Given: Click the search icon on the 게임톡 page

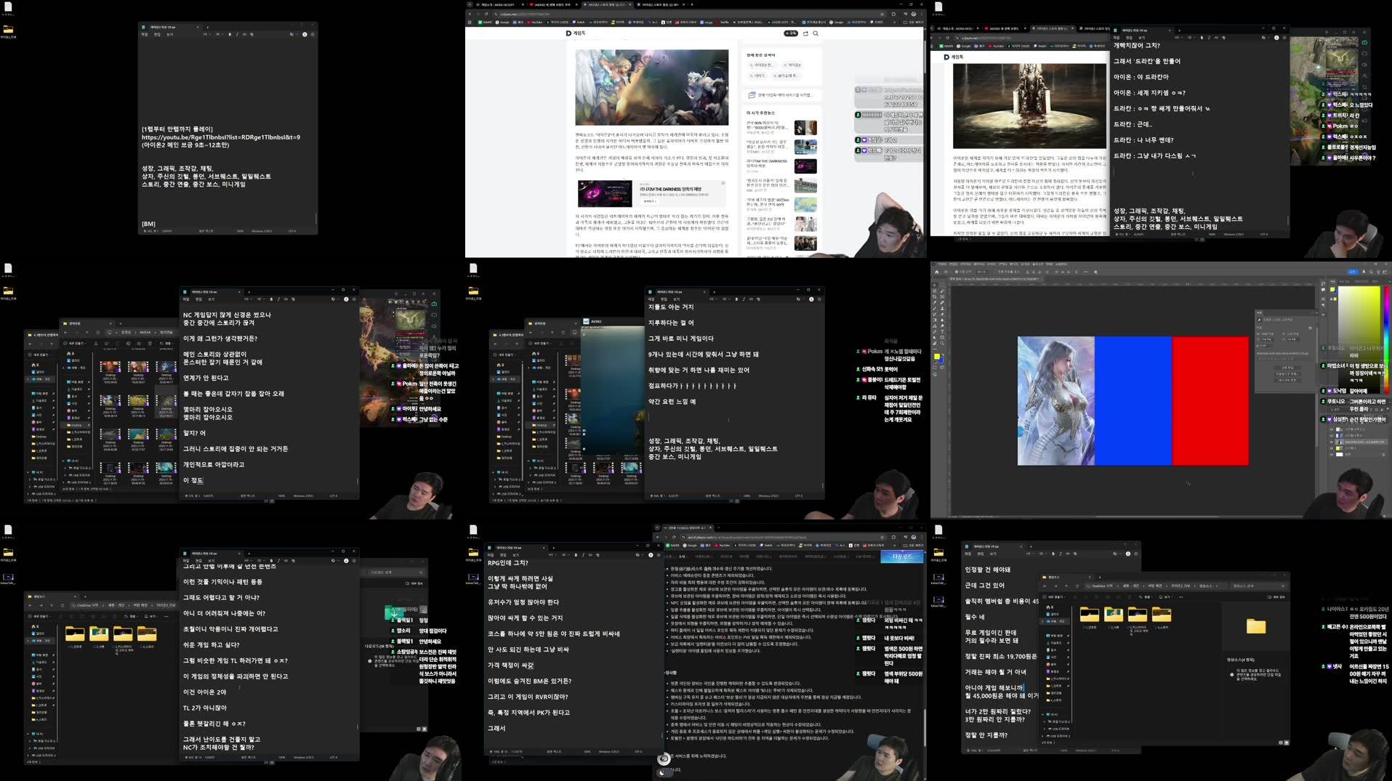Looking at the screenshot, I should [816, 33].
